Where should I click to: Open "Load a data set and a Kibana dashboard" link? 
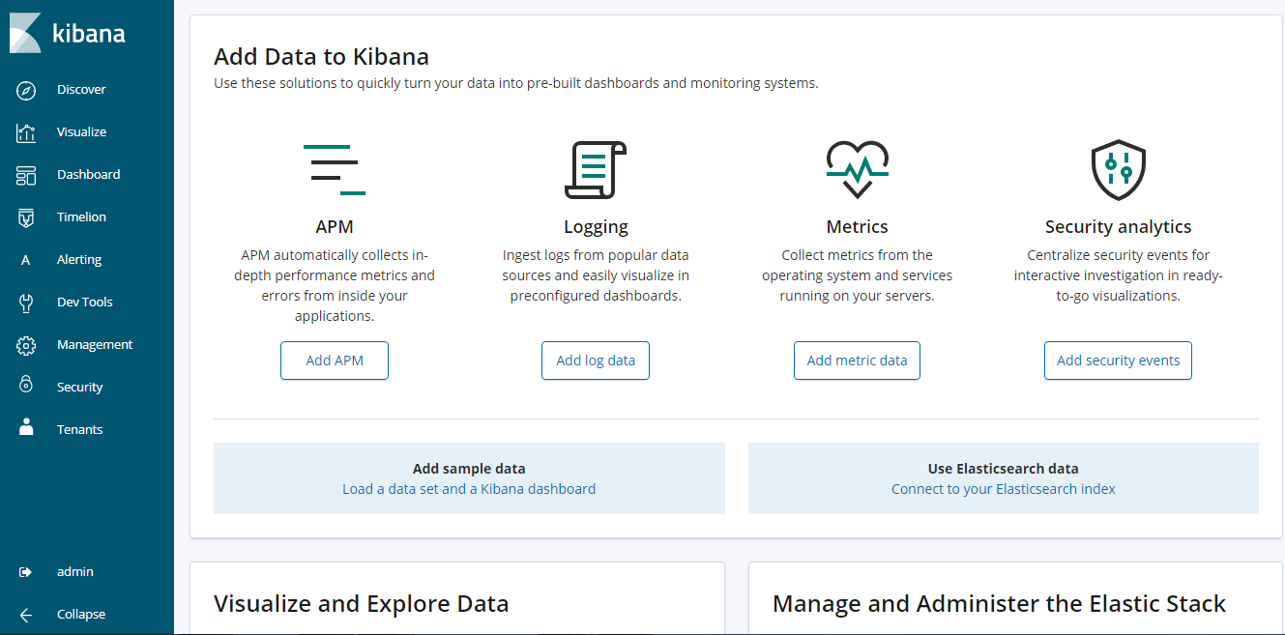pyautogui.click(x=469, y=489)
